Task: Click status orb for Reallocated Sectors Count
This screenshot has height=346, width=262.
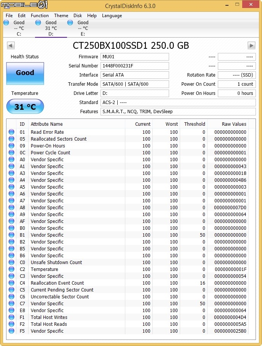Action: [x=11, y=139]
